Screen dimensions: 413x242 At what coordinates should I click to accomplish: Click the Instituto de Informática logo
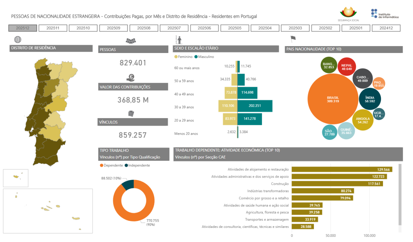click(385, 14)
